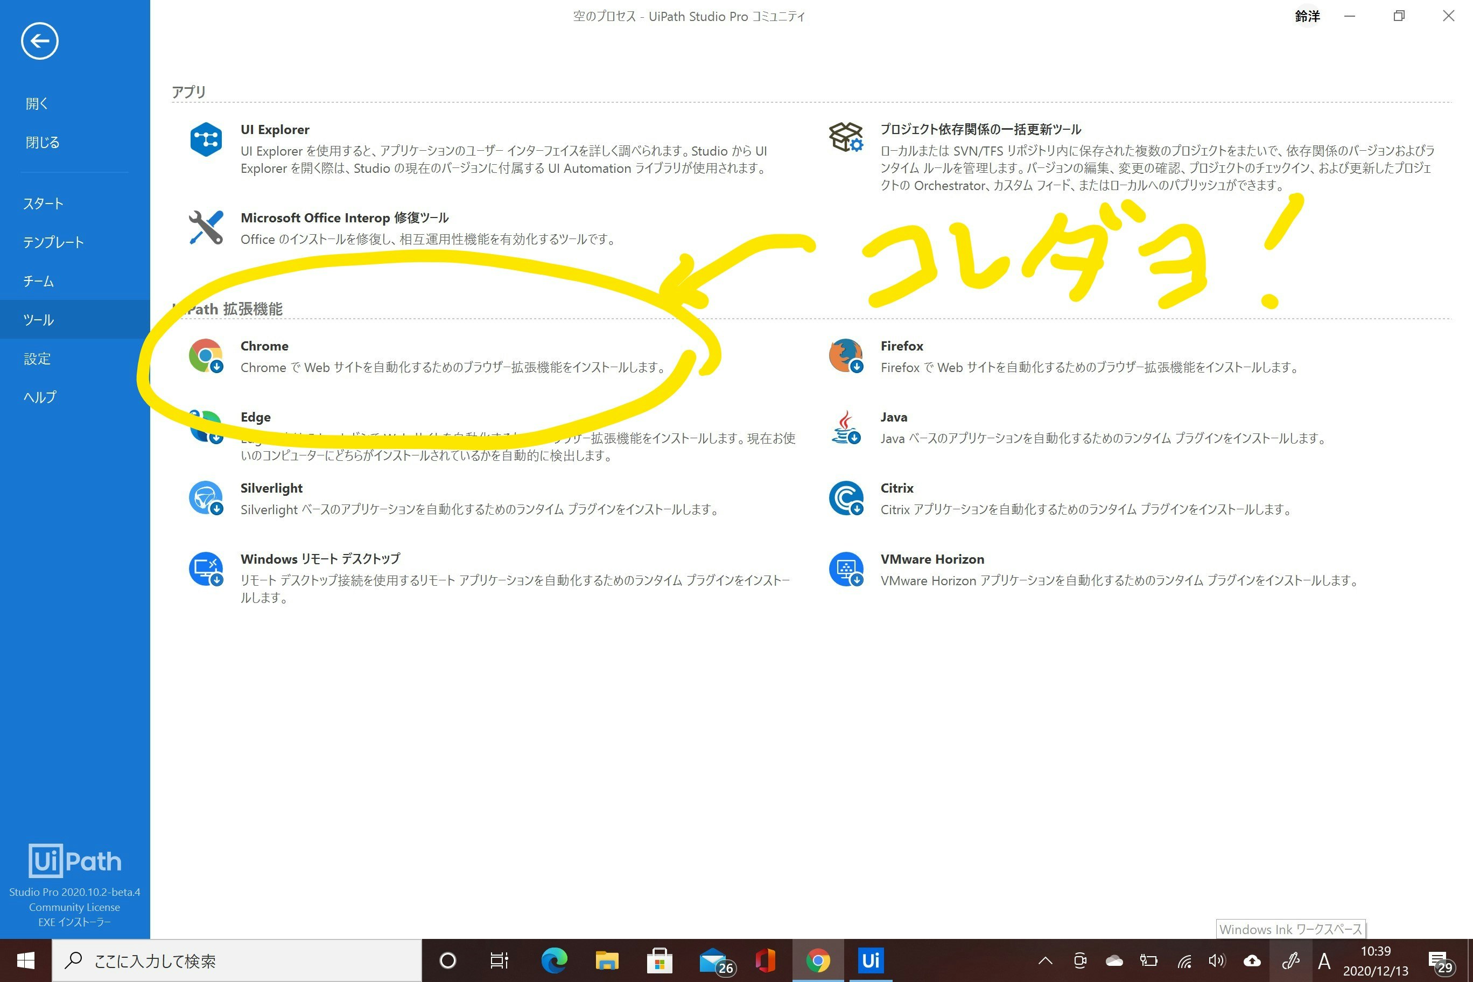Open the Chrome extension installer
Image resolution: width=1473 pixels, height=982 pixels.
pos(264,346)
